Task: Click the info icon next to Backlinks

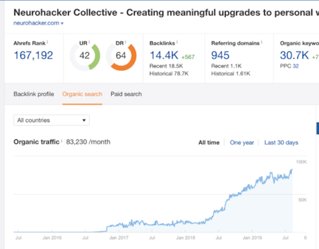Action: click(x=177, y=42)
